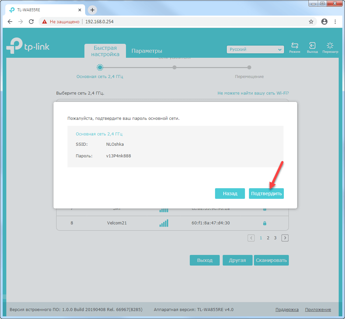Image resolution: width=345 pixels, height=319 pixels.
Task: Open new browser tab with plus icon
Action: click(92, 10)
